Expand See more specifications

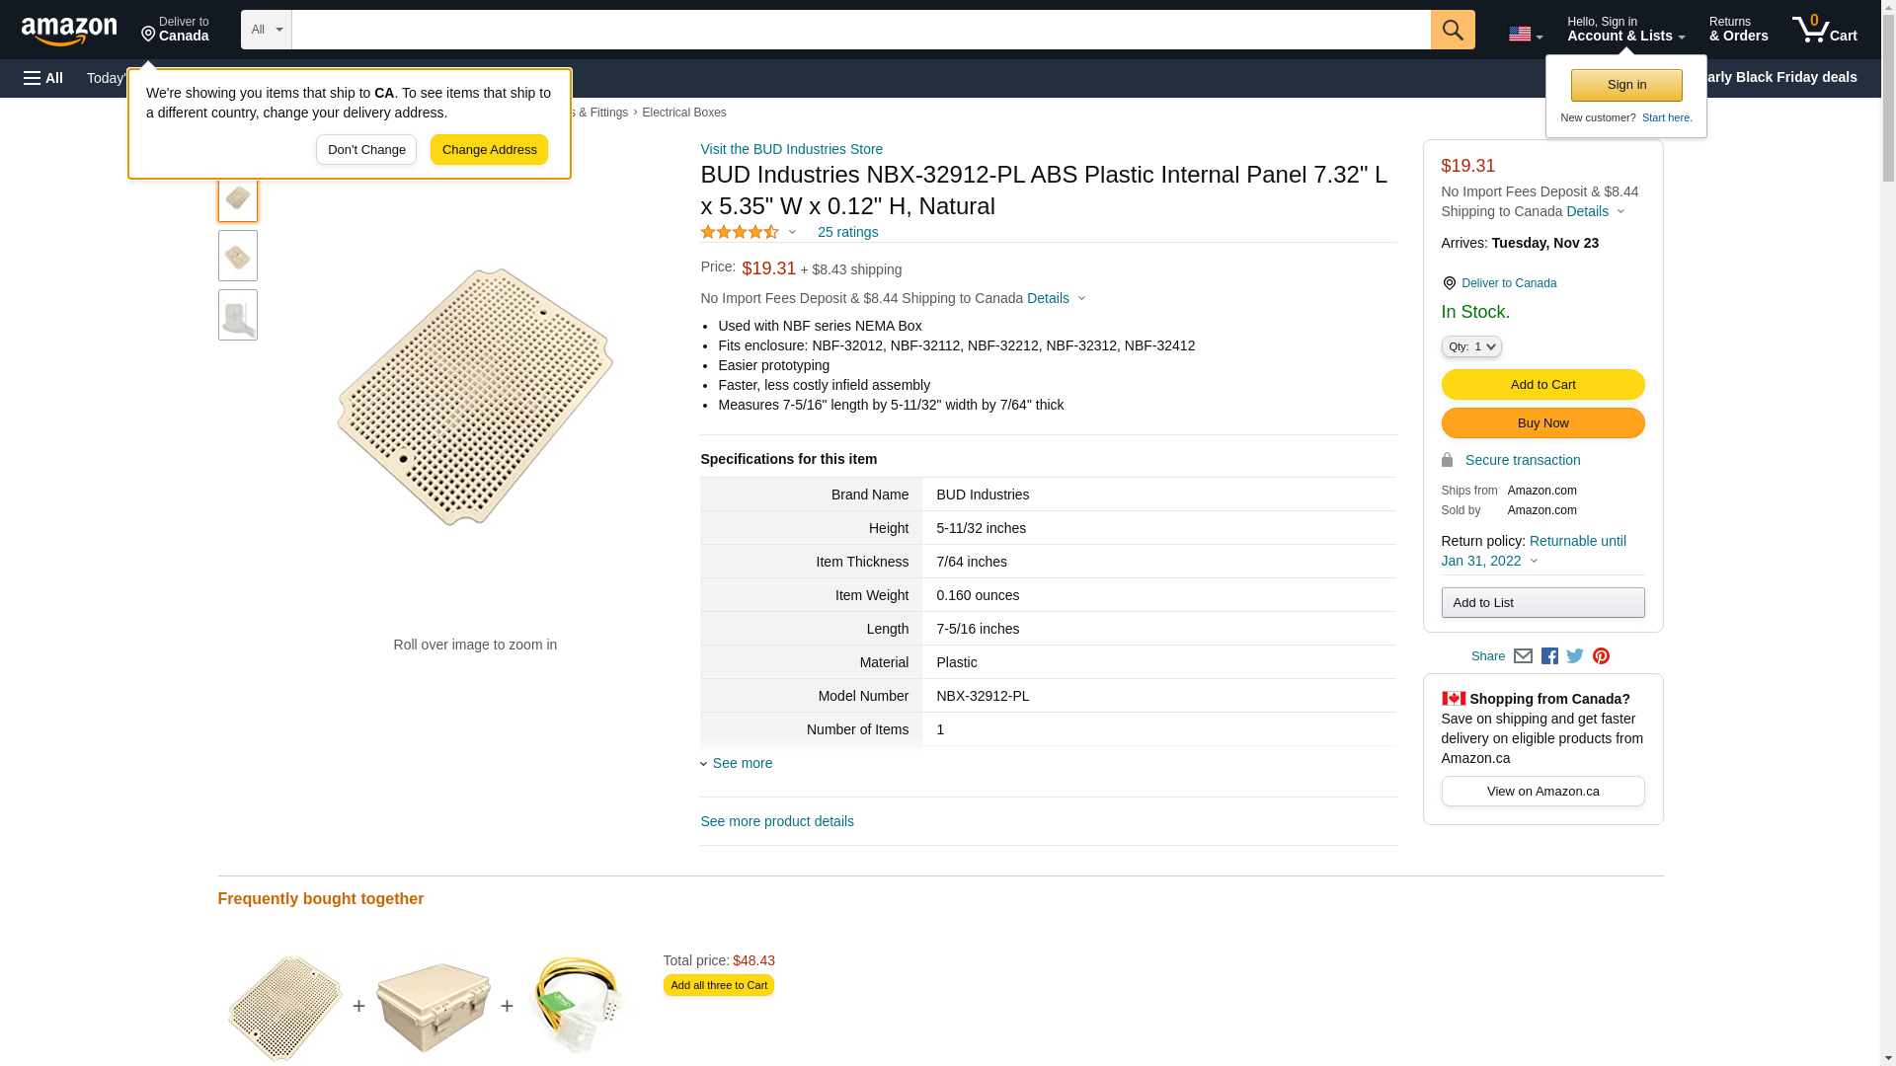click(x=742, y=763)
